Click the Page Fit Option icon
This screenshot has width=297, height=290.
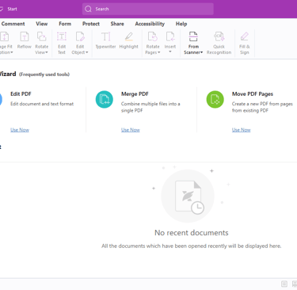[x=5, y=36]
